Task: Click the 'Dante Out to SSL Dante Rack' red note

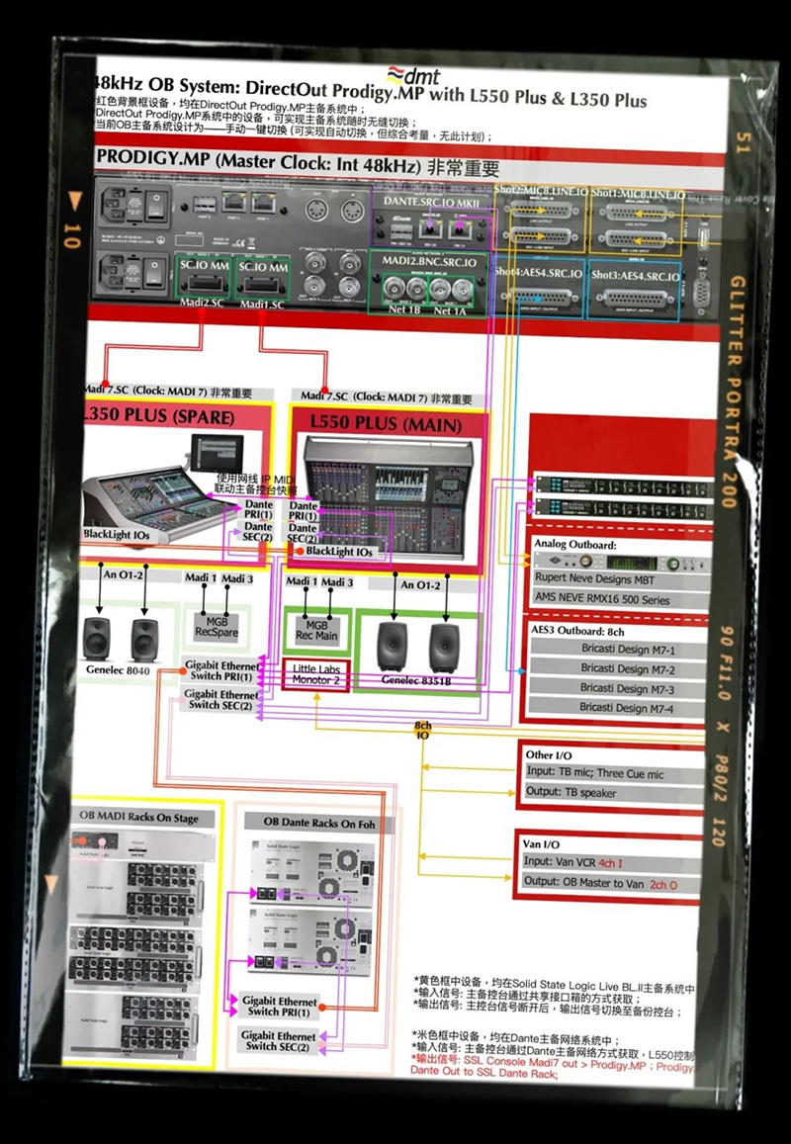Action: tap(483, 1073)
